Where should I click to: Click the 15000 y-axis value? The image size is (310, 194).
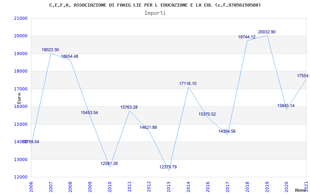[21, 124]
